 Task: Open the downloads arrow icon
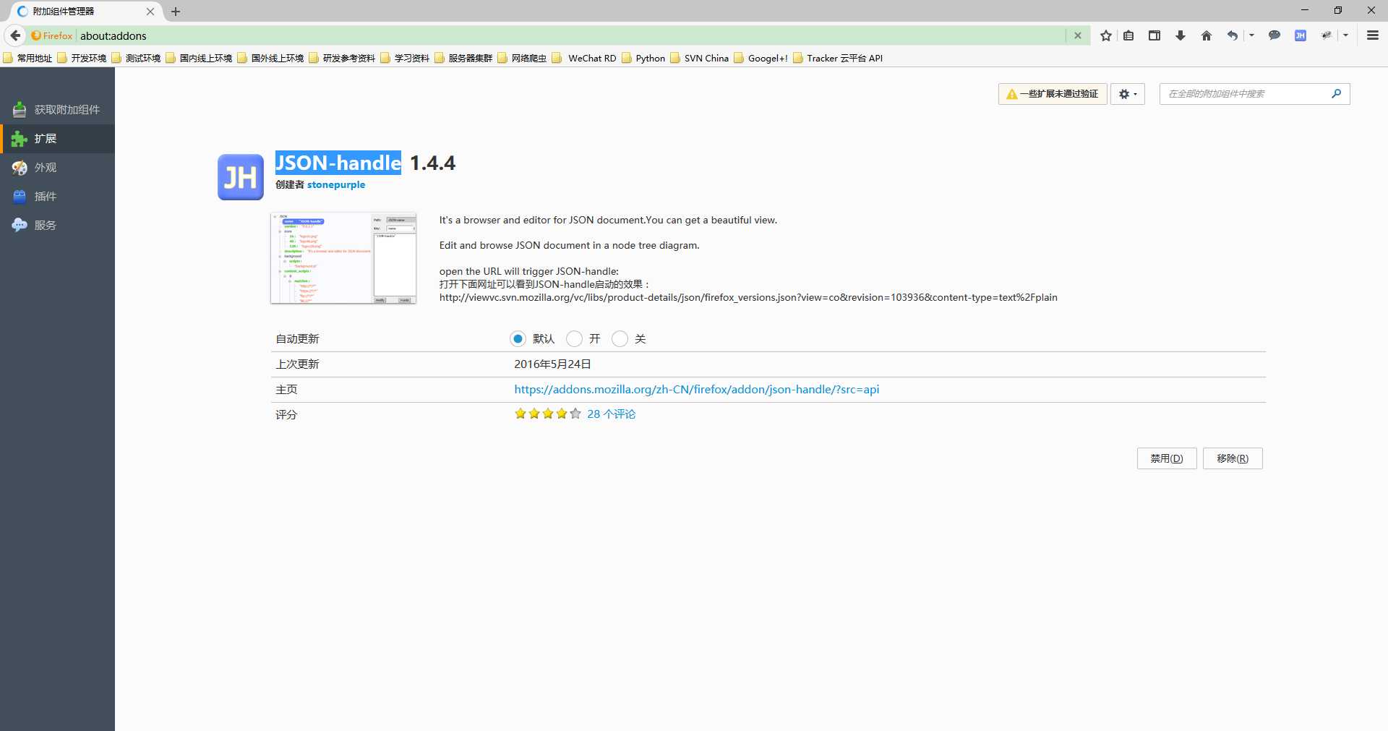[x=1181, y=35]
